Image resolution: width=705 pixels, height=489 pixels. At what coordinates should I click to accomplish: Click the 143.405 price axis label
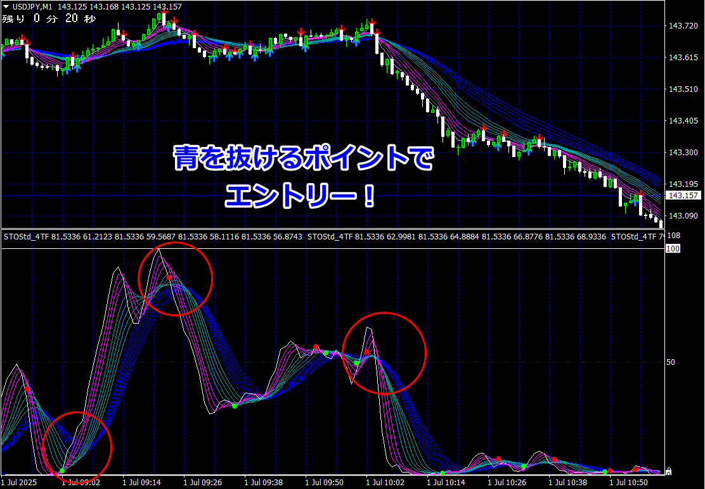click(683, 121)
